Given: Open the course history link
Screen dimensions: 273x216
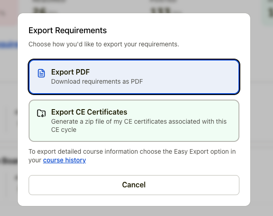Looking at the screenshot, I should click(65, 160).
